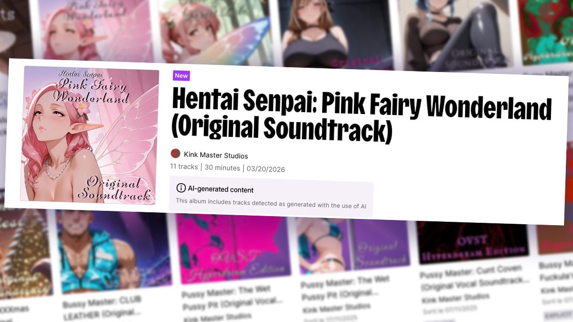Open the fairy with rainbow wings cover
Screen dimensions: 573x322
[x=215, y=32]
